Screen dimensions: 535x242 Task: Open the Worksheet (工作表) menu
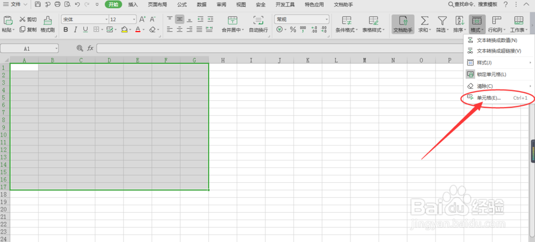(518, 24)
